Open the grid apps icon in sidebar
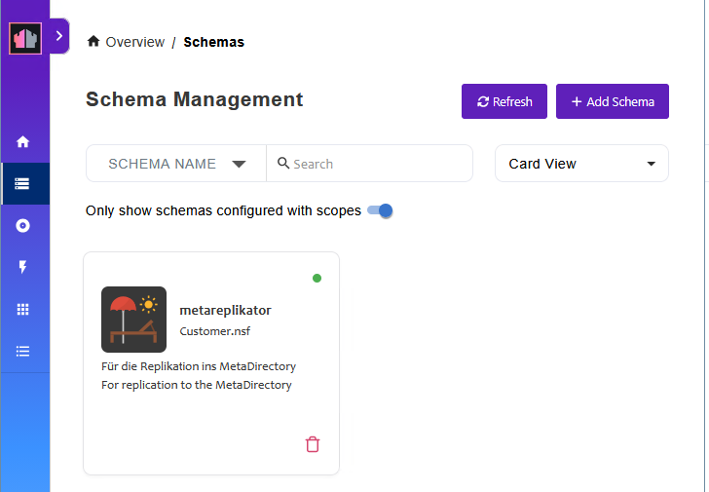709x492 pixels. coord(23,309)
